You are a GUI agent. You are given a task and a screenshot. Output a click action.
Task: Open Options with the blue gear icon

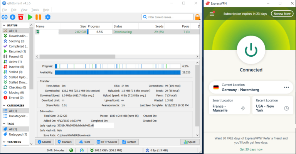pos(48,17)
